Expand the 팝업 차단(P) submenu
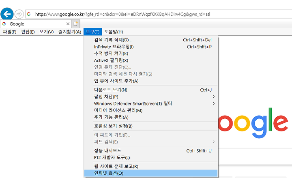The height and width of the screenshot is (178, 292). pos(151,97)
